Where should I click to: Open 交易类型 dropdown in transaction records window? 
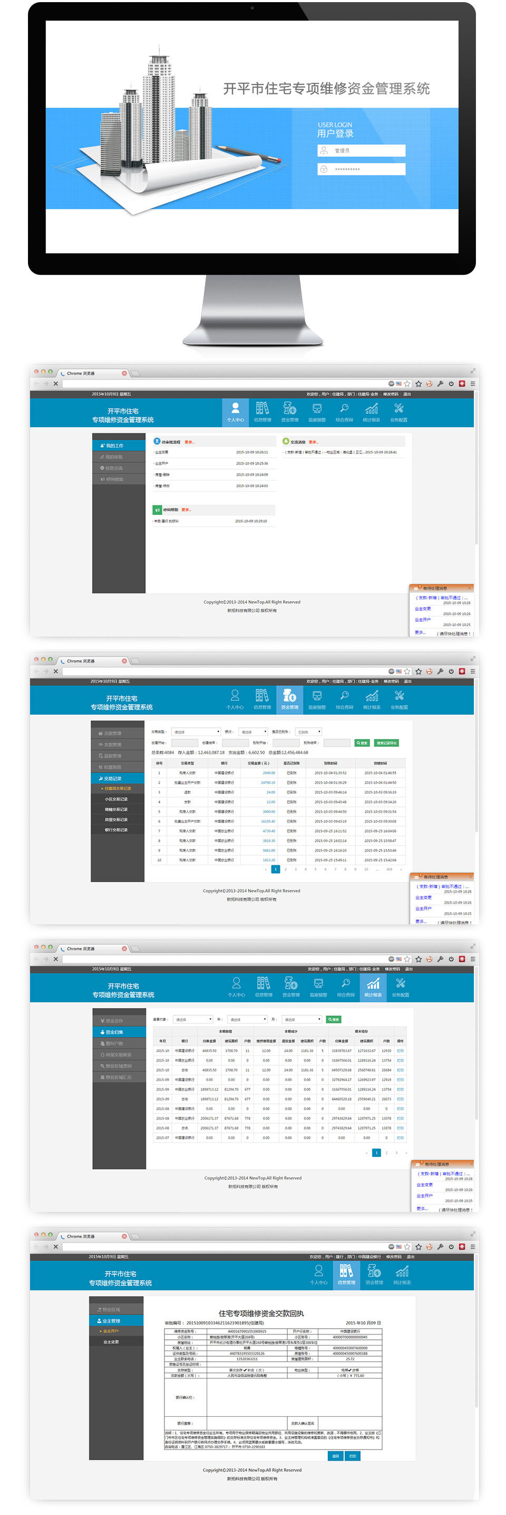point(196,732)
